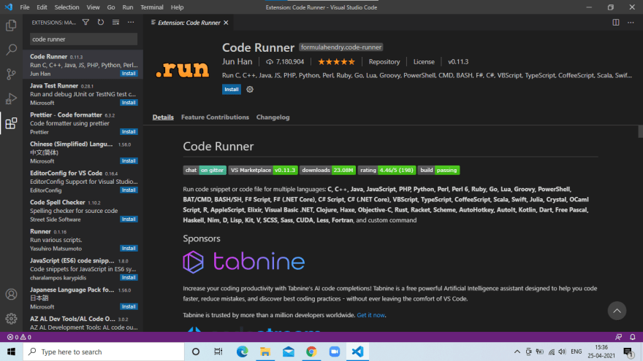Open the File menu
Image resolution: width=643 pixels, height=361 pixels.
pos(25,7)
